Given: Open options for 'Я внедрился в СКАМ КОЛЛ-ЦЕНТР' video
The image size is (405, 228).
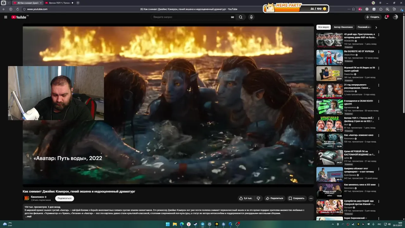Looking at the screenshot, I should (x=378, y=102).
